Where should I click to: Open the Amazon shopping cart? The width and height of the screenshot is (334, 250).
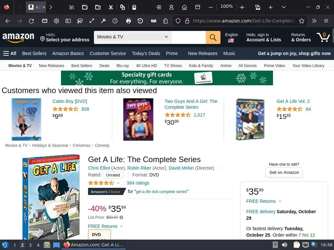(323, 37)
